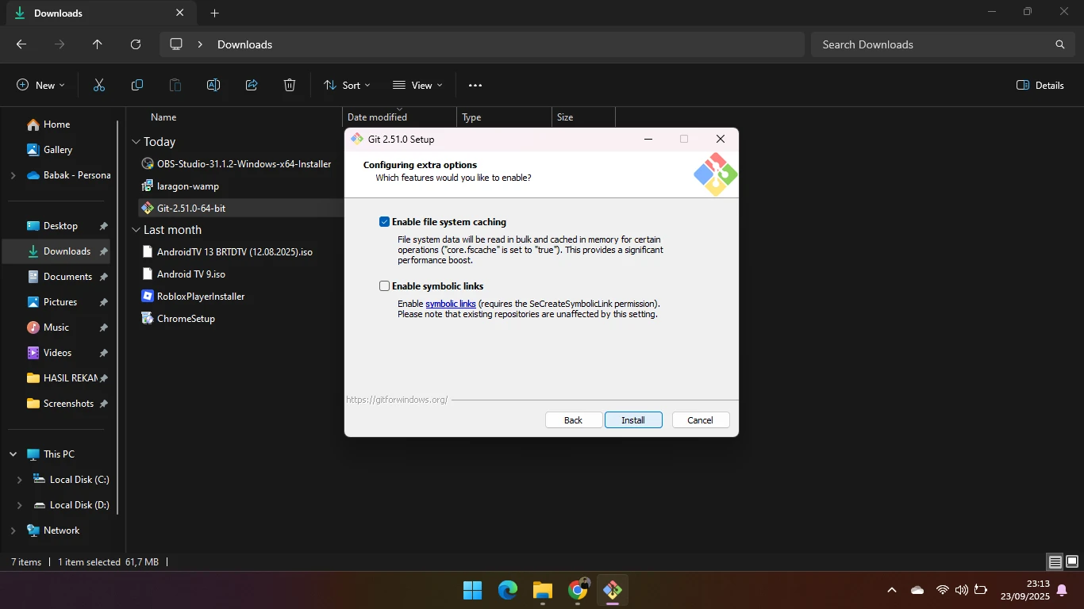The image size is (1084, 609).
Task: Switch to thumbnail view in status bar
Action: (1071, 562)
